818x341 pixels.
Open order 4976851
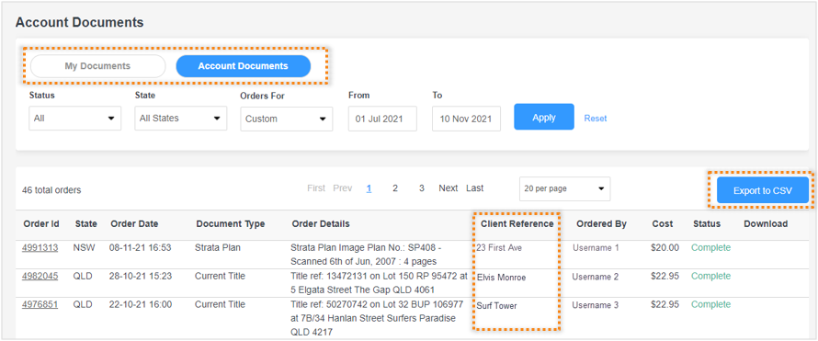point(40,304)
